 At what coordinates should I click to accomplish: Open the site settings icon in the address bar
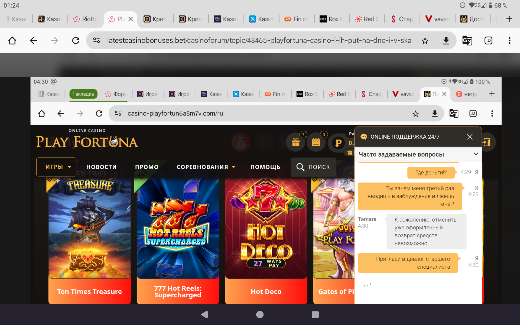click(97, 41)
